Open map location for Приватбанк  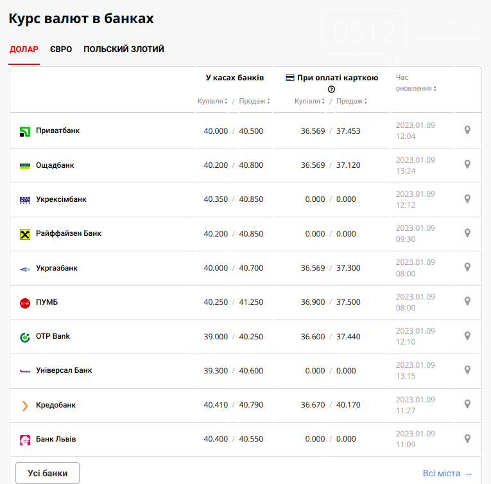467,130
